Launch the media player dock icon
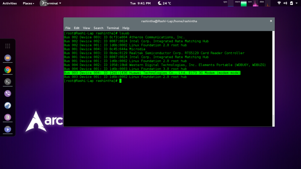The height and width of the screenshot is (169, 301). tap(8, 129)
